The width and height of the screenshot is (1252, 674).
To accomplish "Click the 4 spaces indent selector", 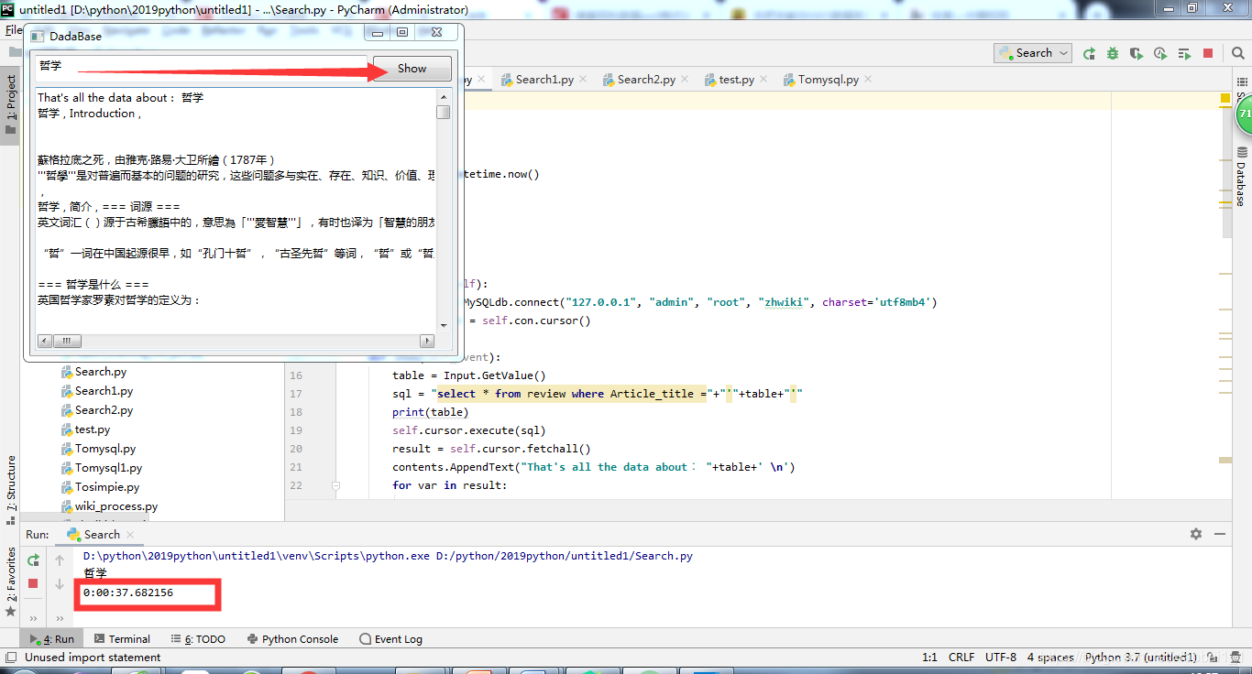I will point(1050,657).
